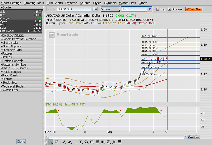Expand Patterns: Symbols section
The image size is (212, 145).
coord(21,65)
